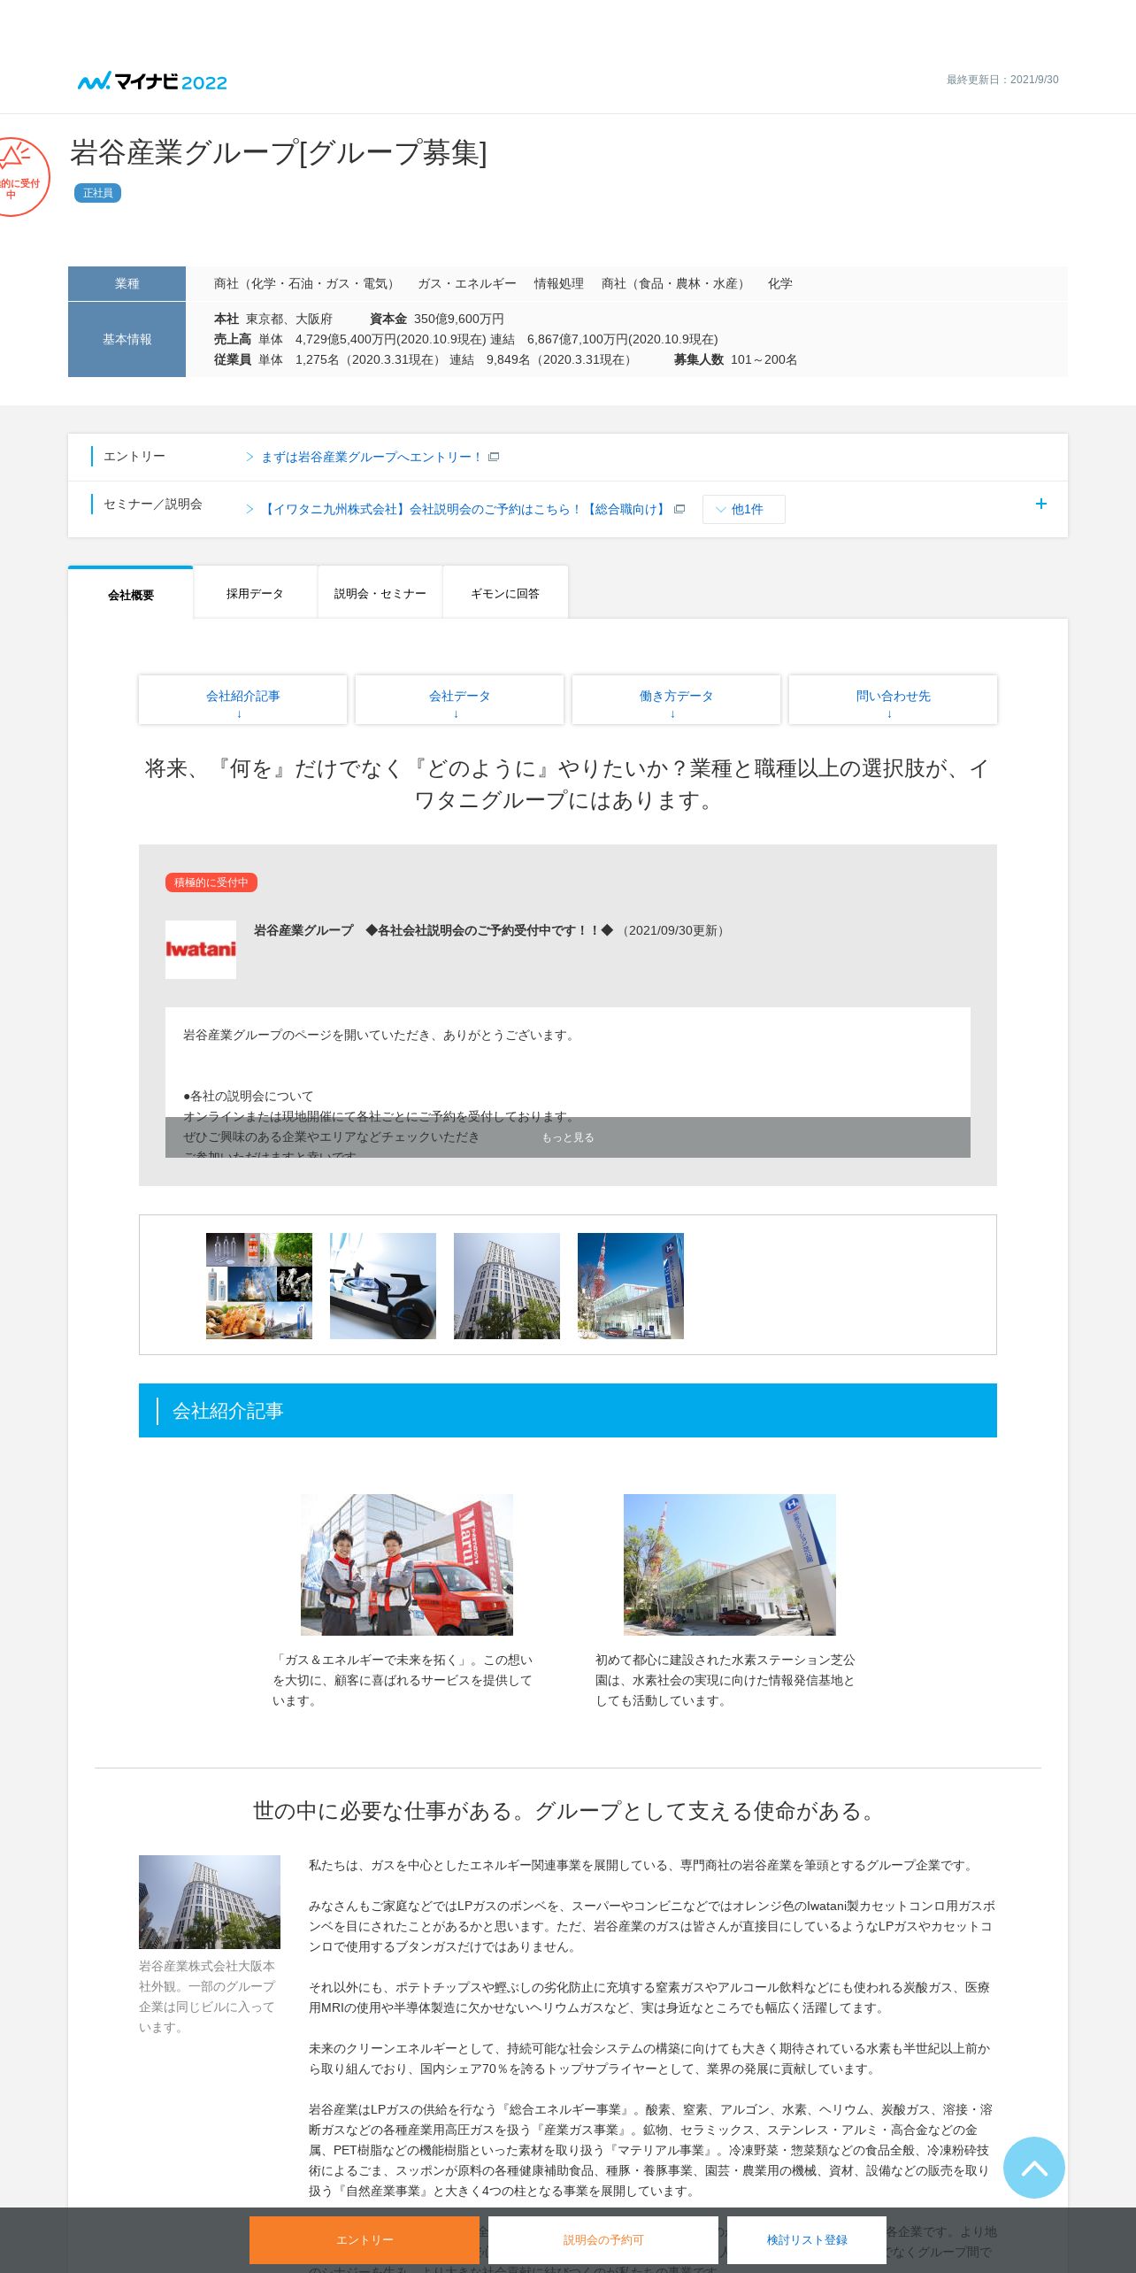This screenshot has height=2273, width=1136.
Task: Open the office building gallery thumbnail
Action: click(x=507, y=1285)
